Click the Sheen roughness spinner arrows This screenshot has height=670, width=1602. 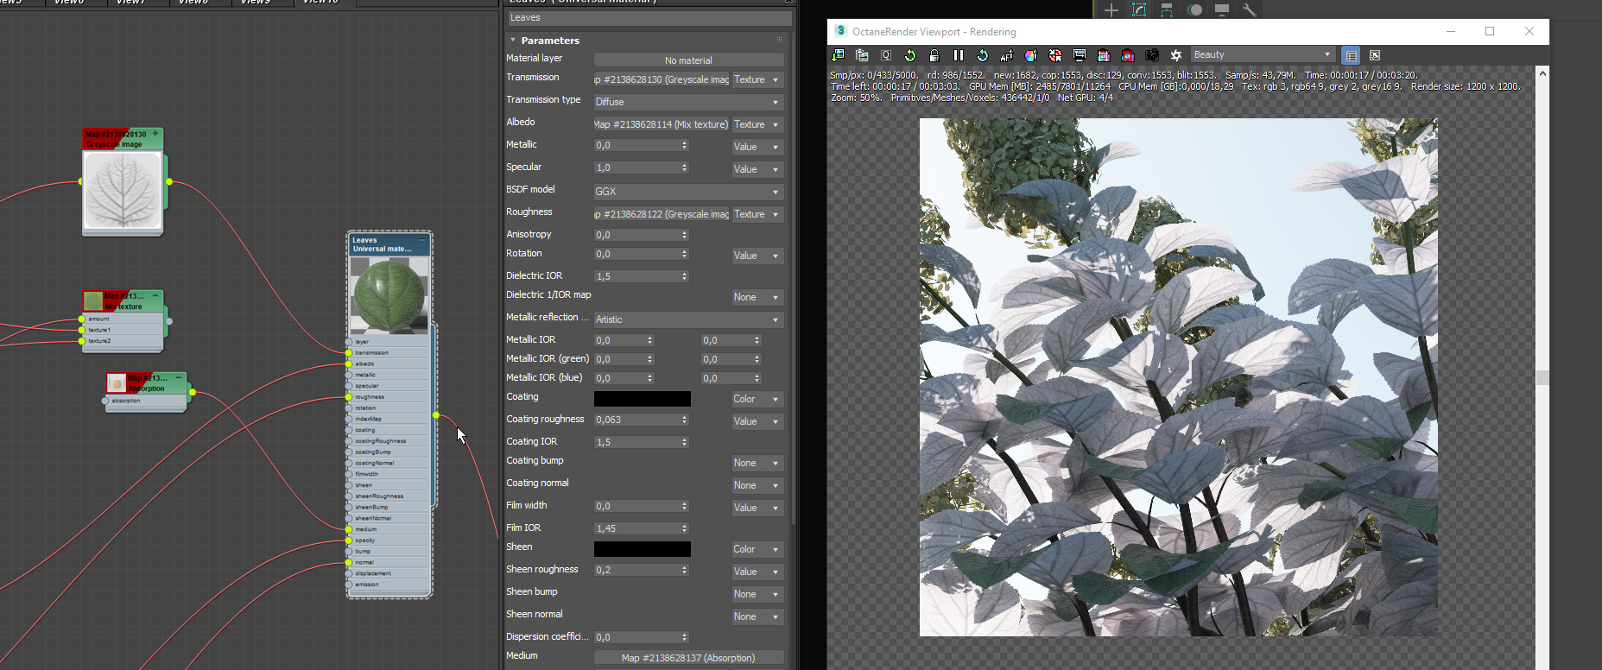(x=685, y=570)
